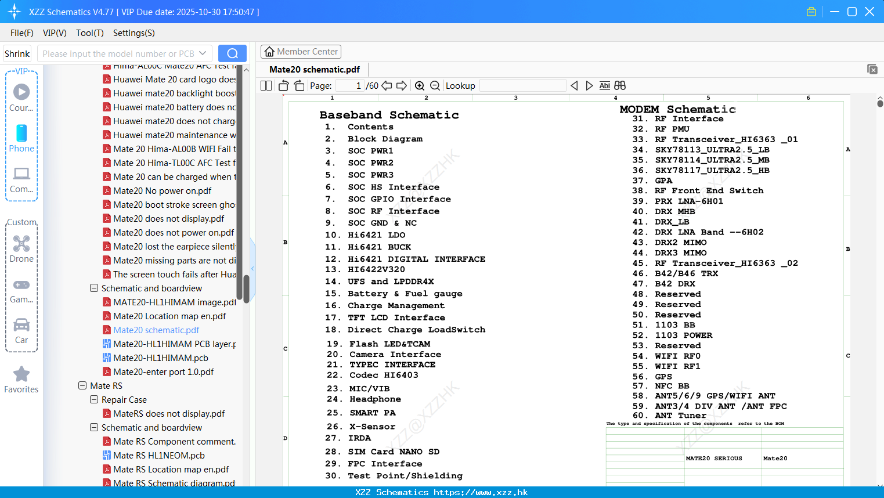Collapse the Mate 20 Schematic and boardview folder
This screenshot has height=498, width=884.
(94, 288)
